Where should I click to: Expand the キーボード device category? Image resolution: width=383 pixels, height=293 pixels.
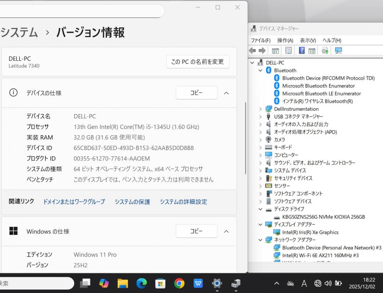coord(260,147)
